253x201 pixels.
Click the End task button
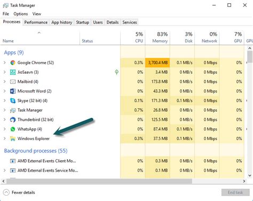(x=235, y=192)
